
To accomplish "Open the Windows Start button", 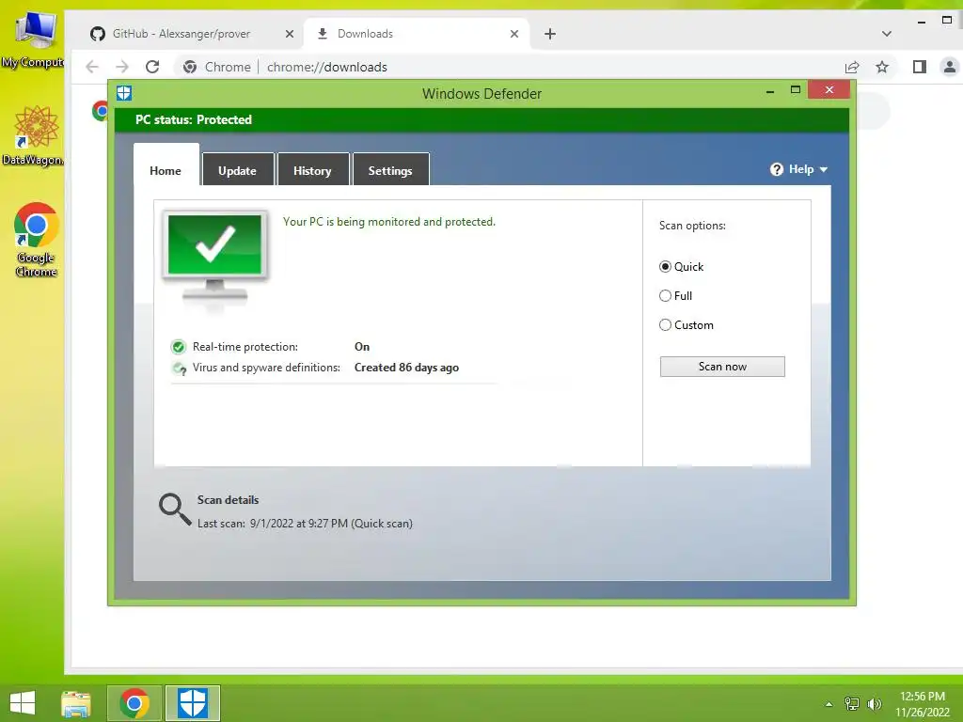I will (x=23, y=703).
